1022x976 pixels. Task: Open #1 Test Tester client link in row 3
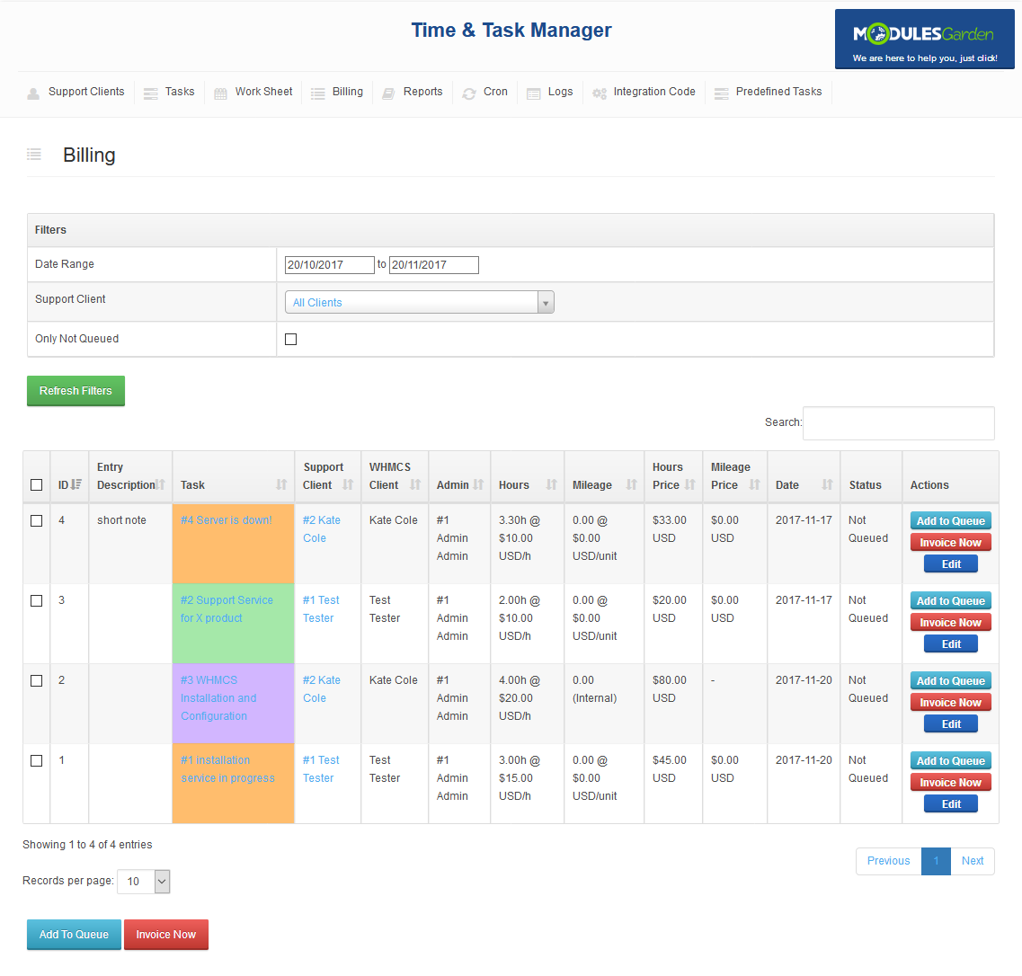pos(321,609)
